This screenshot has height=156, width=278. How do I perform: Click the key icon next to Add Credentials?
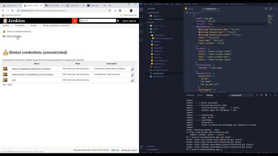[4, 36]
